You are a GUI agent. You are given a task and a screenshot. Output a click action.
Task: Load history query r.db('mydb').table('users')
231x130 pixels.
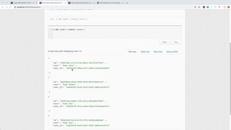(x=72, y=19)
